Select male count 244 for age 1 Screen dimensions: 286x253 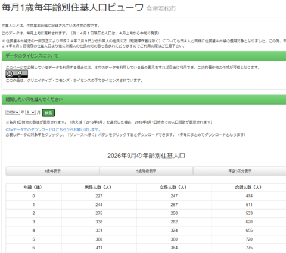[99, 205]
